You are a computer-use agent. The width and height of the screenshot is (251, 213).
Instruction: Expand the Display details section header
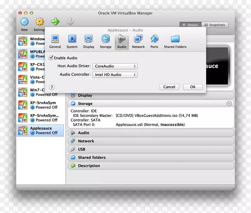coord(151,95)
